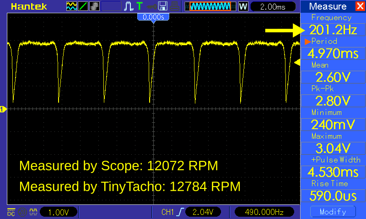Click the 2.04V trigger level readout

point(203,212)
